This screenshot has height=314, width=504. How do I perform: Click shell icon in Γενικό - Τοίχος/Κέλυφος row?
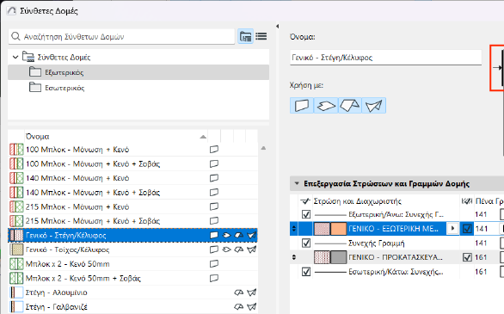[x=252, y=249]
